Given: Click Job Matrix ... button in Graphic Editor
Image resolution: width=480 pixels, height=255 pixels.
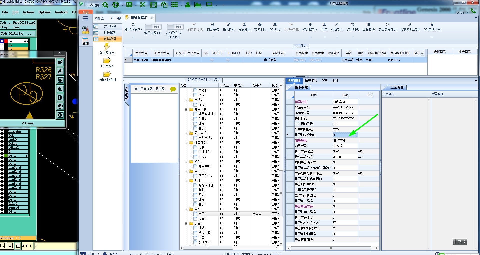Looking at the screenshot, I should pyautogui.click(x=17, y=34).
